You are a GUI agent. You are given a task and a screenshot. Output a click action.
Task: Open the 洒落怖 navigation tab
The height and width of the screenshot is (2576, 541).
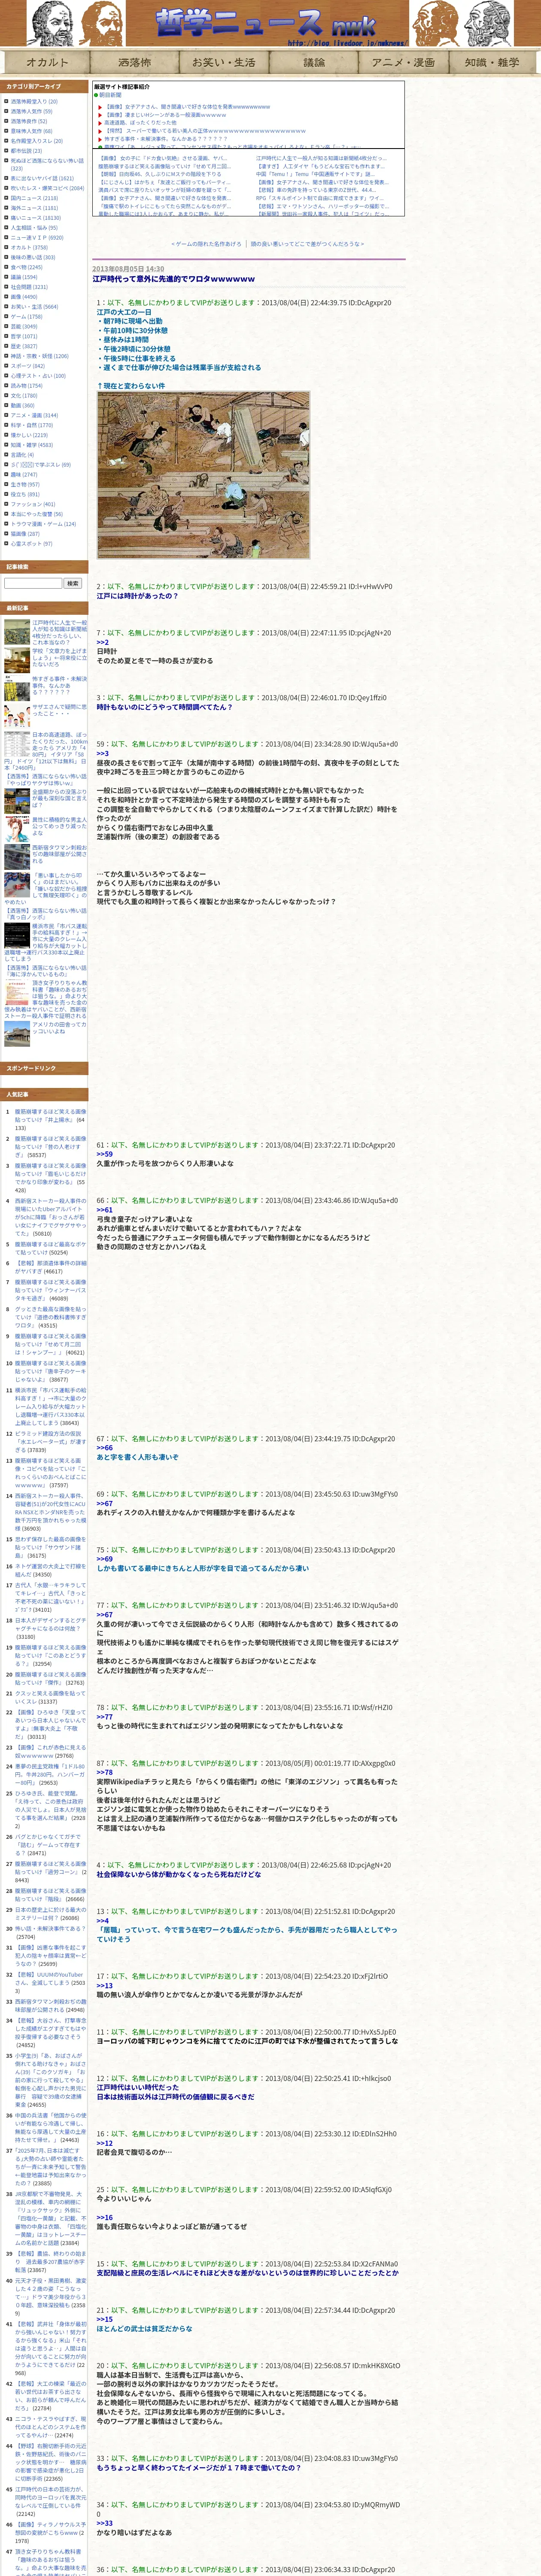click(x=134, y=62)
